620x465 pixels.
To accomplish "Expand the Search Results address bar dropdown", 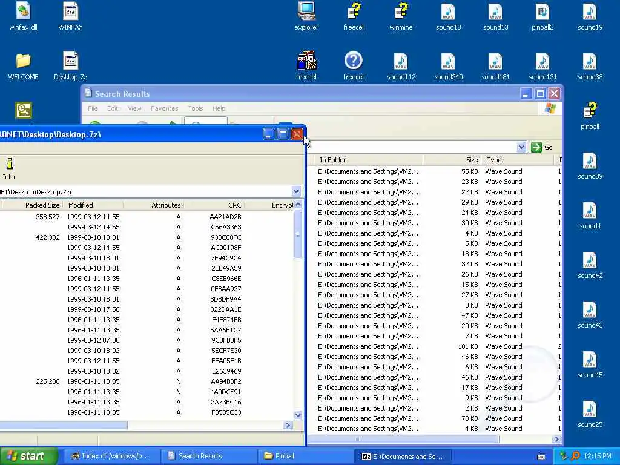I will click(x=521, y=147).
